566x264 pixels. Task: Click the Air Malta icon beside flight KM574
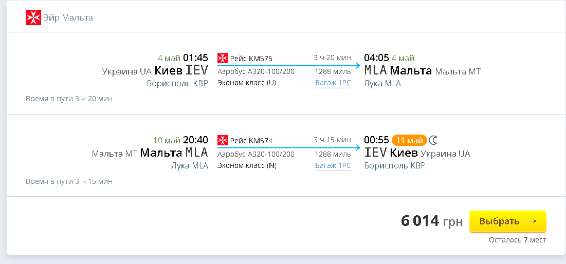[223, 140]
